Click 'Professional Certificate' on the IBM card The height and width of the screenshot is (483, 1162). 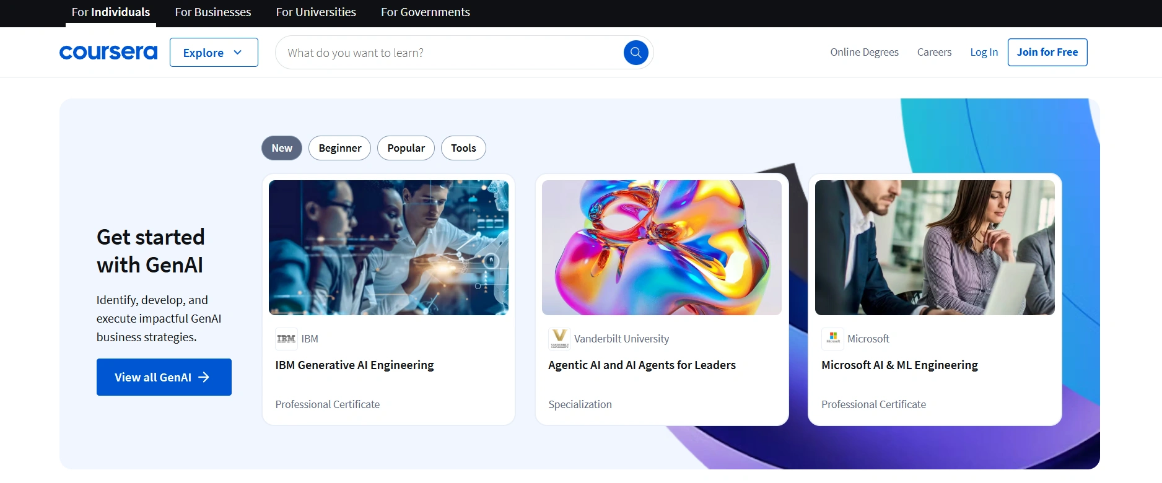click(x=327, y=404)
